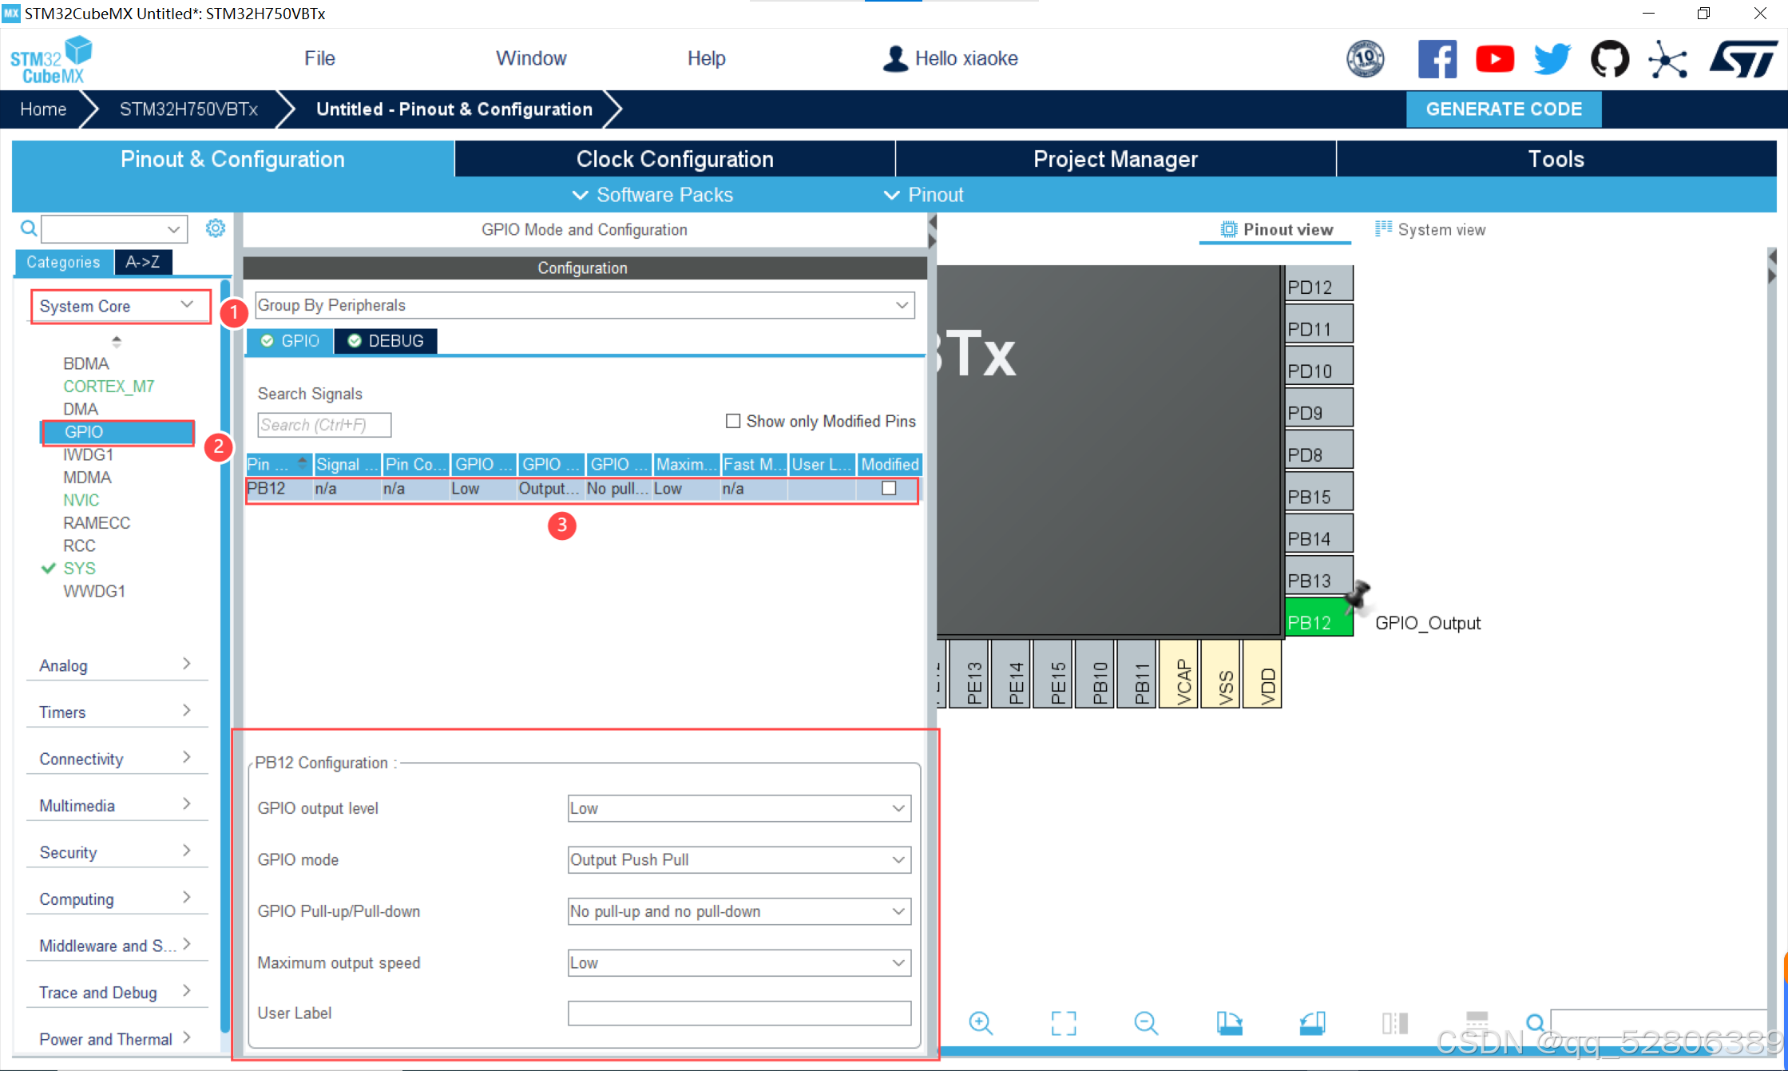
Task: Click the User Label input field
Action: [739, 1013]
